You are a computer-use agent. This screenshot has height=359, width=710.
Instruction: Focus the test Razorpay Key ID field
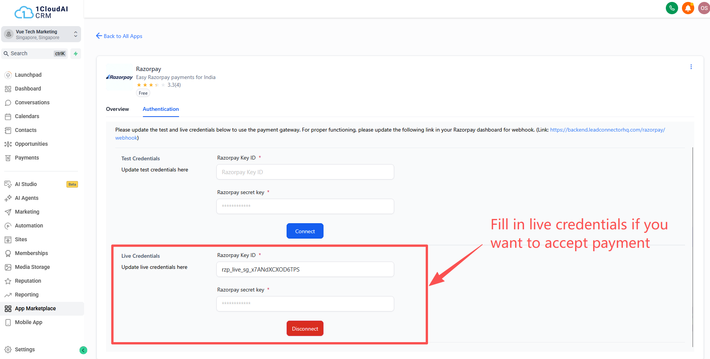pos(305,172)
